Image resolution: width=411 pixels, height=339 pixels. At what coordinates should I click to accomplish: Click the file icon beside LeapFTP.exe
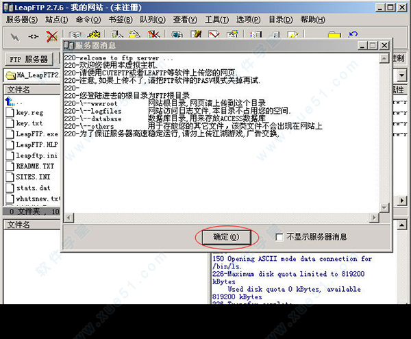click(x=10, y=134)
